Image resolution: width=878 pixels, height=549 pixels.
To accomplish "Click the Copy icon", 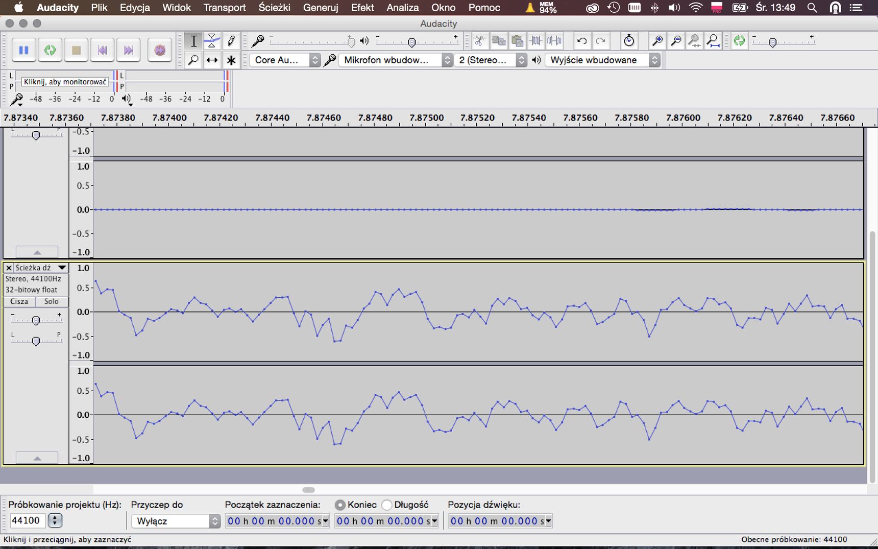I will [499, 41].
